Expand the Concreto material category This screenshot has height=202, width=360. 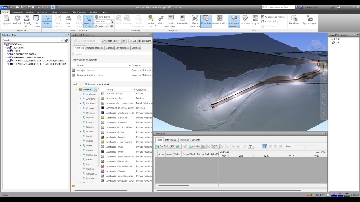(x=80, y=108)
